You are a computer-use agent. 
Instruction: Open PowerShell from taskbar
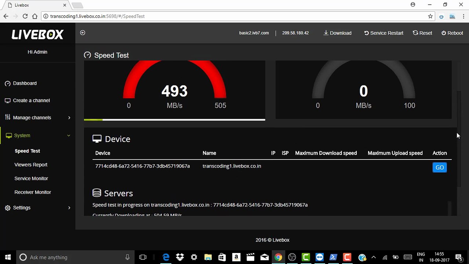click(x=333, y=257)
